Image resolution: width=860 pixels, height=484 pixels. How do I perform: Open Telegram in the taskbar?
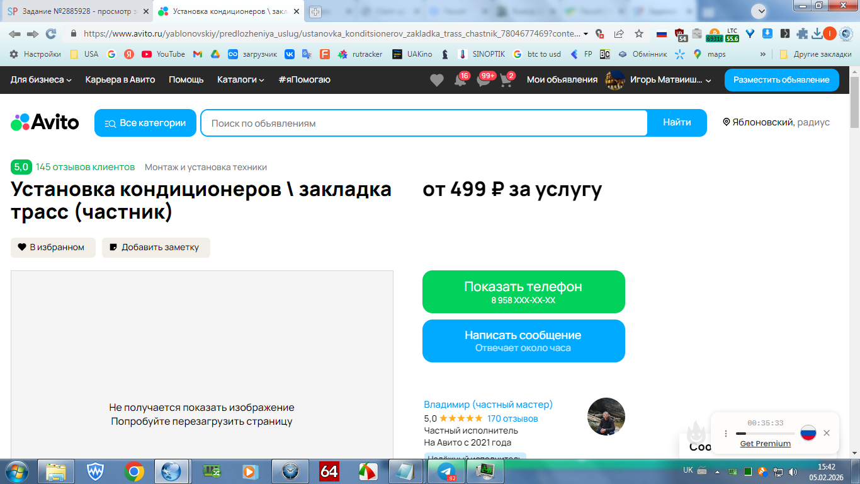click(x=446, y=471)
